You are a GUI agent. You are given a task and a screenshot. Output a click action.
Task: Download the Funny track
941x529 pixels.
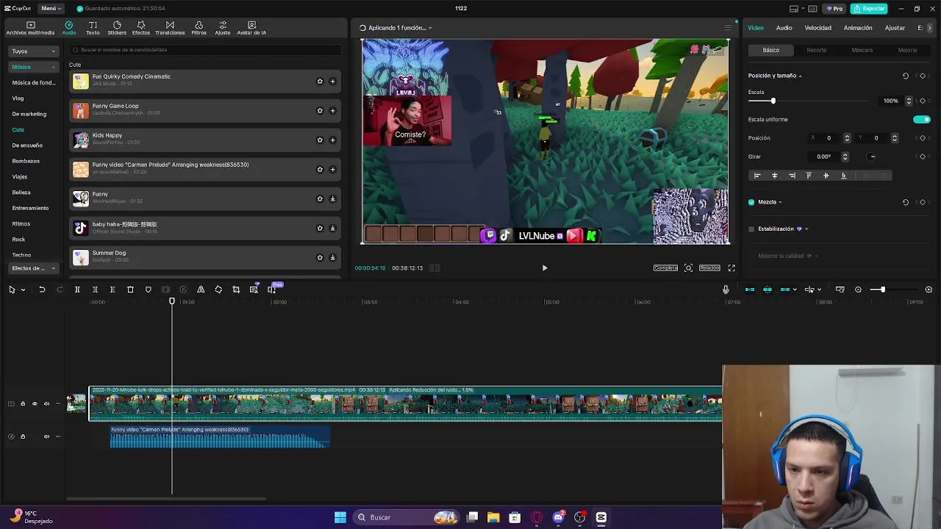tap(332, 198)
